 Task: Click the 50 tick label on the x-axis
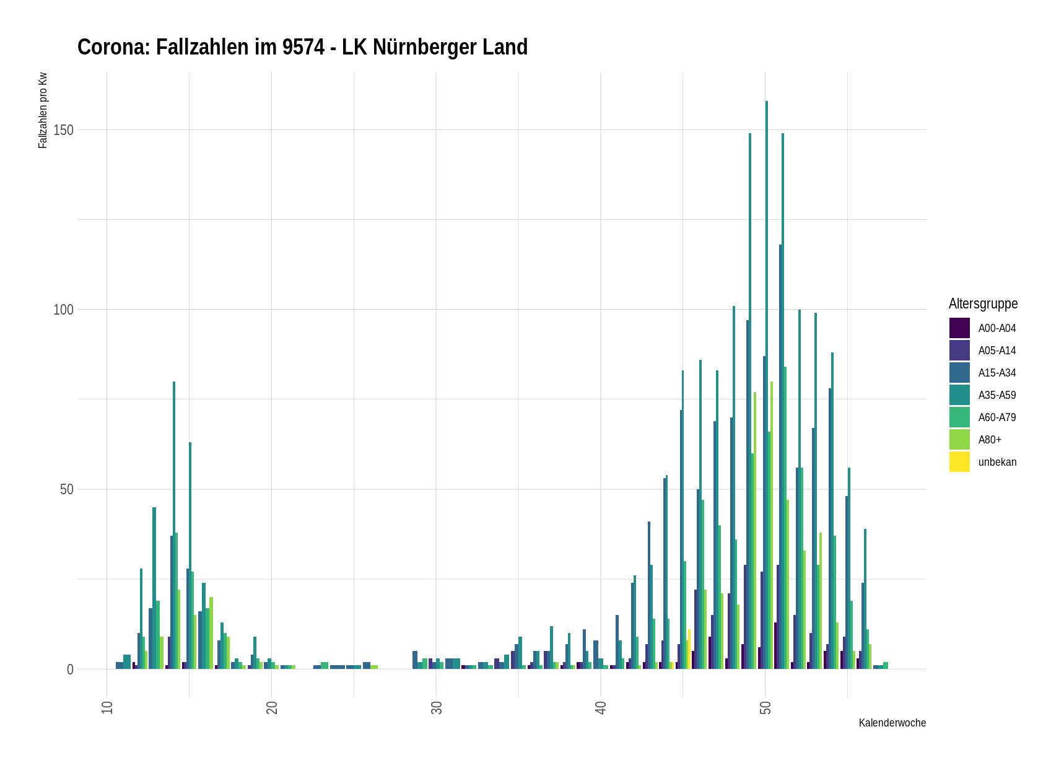pos(765,708)
